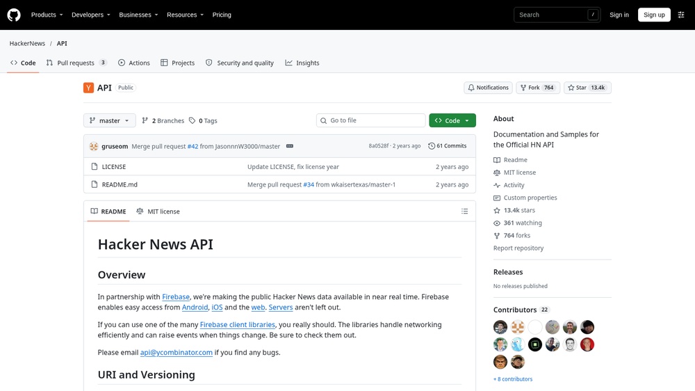Viewport: 695px width, 391px height.
Task: Open the GitHub home logo
Action: [x=14, y=15]
